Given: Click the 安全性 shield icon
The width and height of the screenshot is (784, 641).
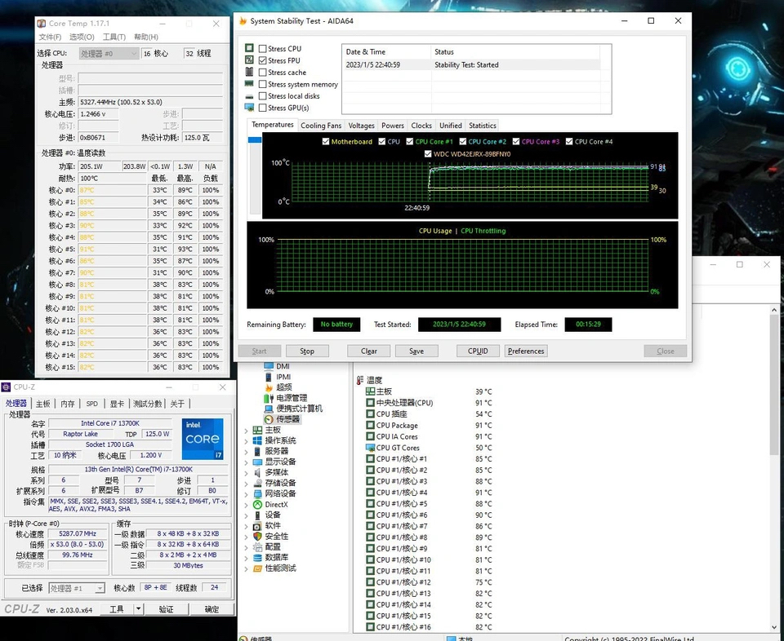Looking at the screenshot, I should coord(258,537).
